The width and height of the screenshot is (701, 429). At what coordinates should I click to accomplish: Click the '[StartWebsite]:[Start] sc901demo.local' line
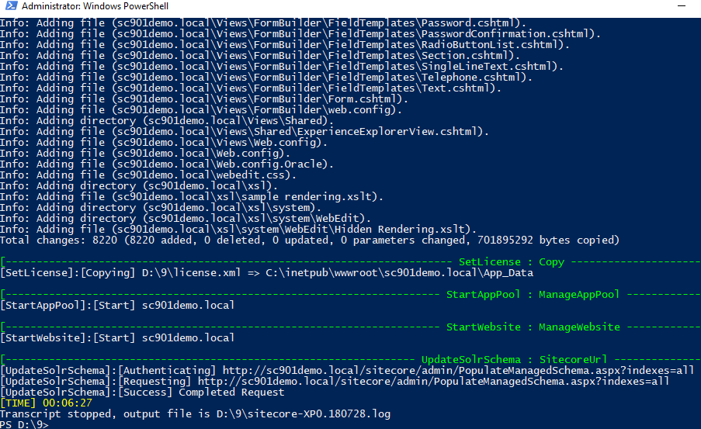pyautogui.click(x=117, y=337)
